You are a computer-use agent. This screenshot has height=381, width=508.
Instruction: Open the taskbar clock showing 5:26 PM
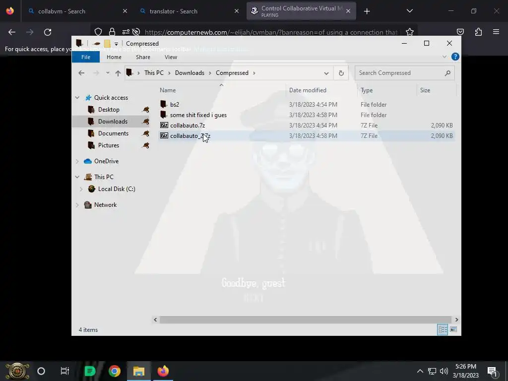tap(465, 371)
